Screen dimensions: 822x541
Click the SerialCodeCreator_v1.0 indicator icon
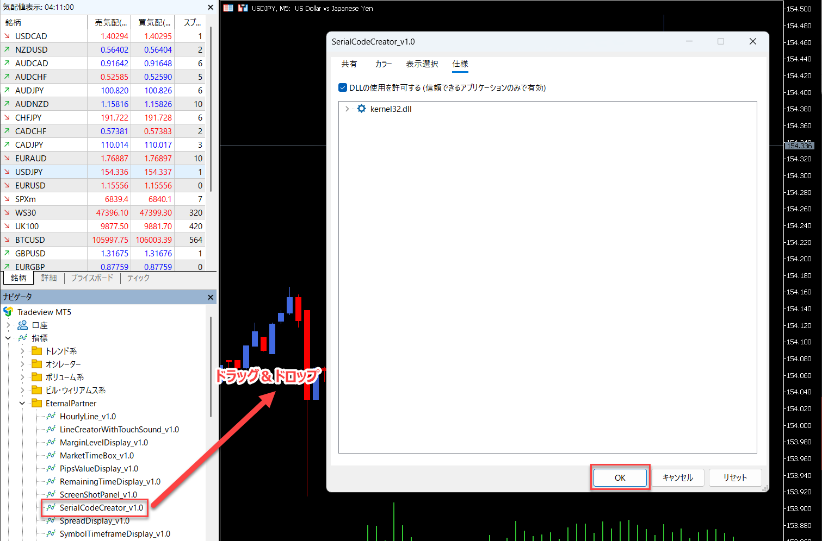(x=51, y=507)
